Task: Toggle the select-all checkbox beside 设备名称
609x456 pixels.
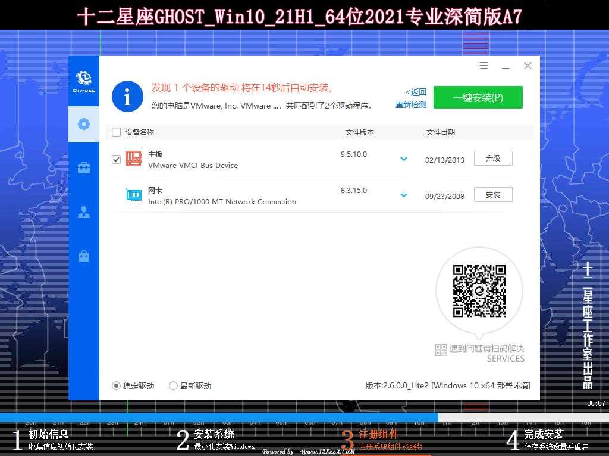Action: click(116, 132)
